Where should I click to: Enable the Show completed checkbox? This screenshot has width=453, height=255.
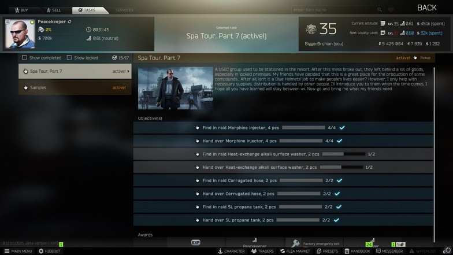click(24, 58)
